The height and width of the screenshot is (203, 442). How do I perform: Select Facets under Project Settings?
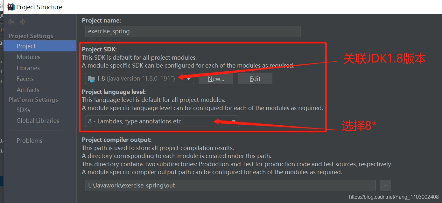click(x=25, y=79)
